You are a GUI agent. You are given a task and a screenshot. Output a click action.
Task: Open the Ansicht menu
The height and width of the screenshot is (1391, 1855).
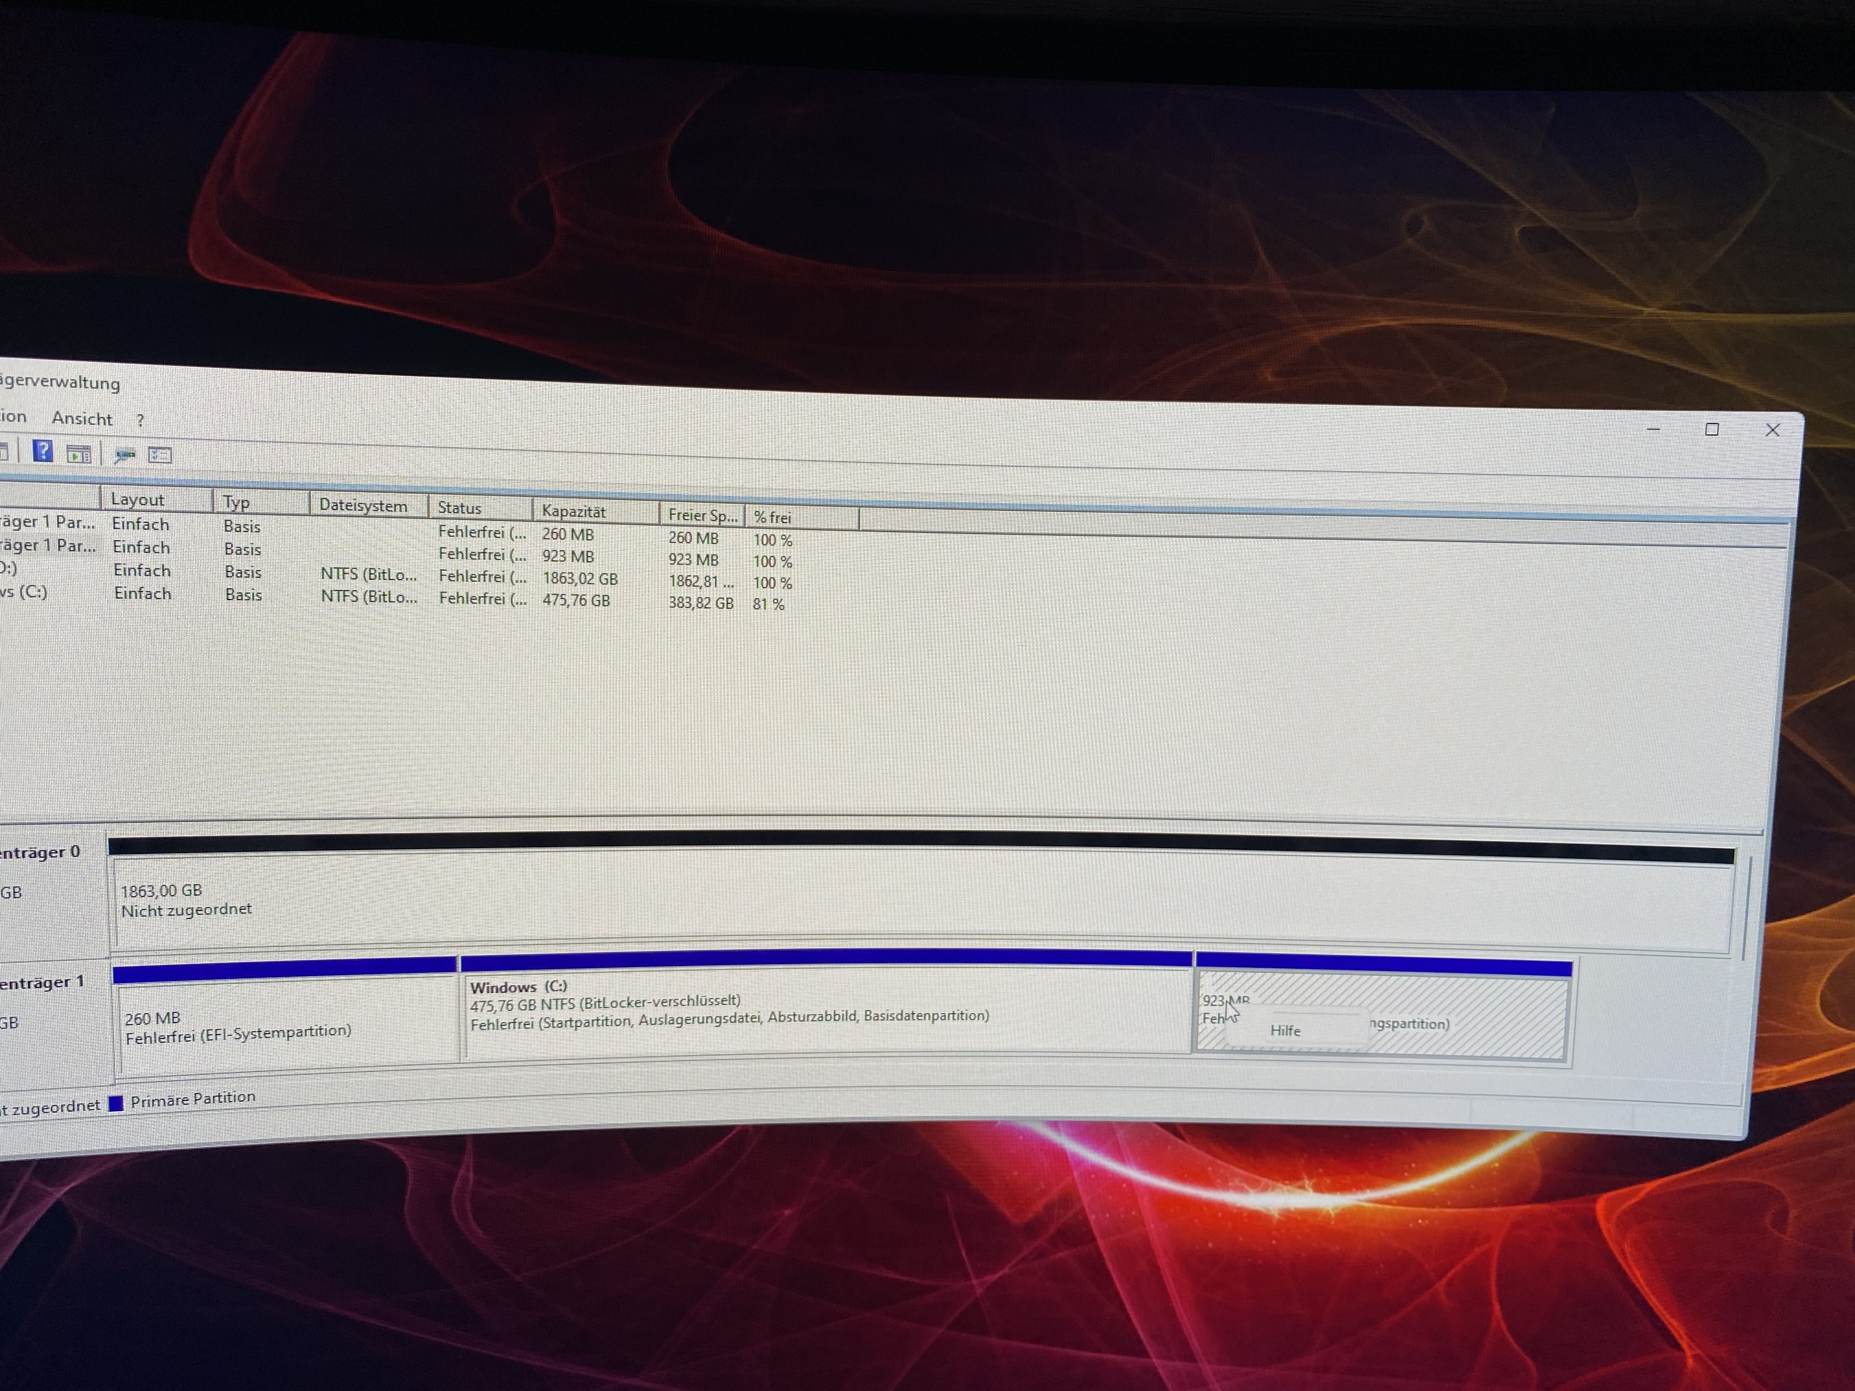click(x=81, y=418)
